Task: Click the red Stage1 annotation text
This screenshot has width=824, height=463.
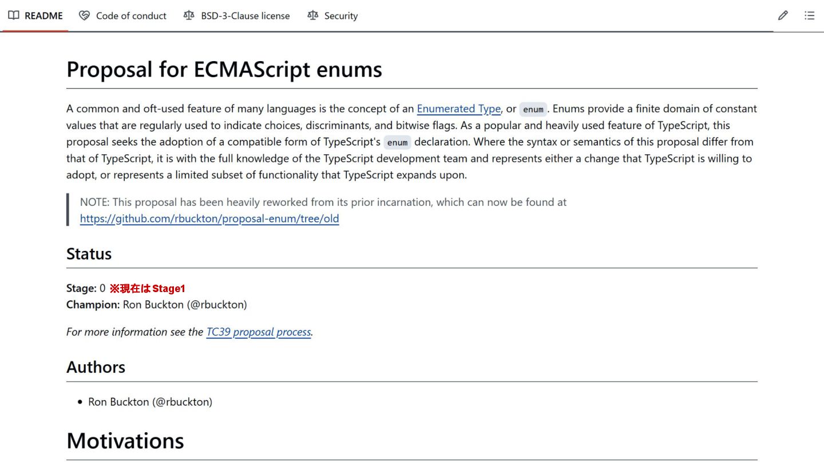Action: tap(148, 289)
